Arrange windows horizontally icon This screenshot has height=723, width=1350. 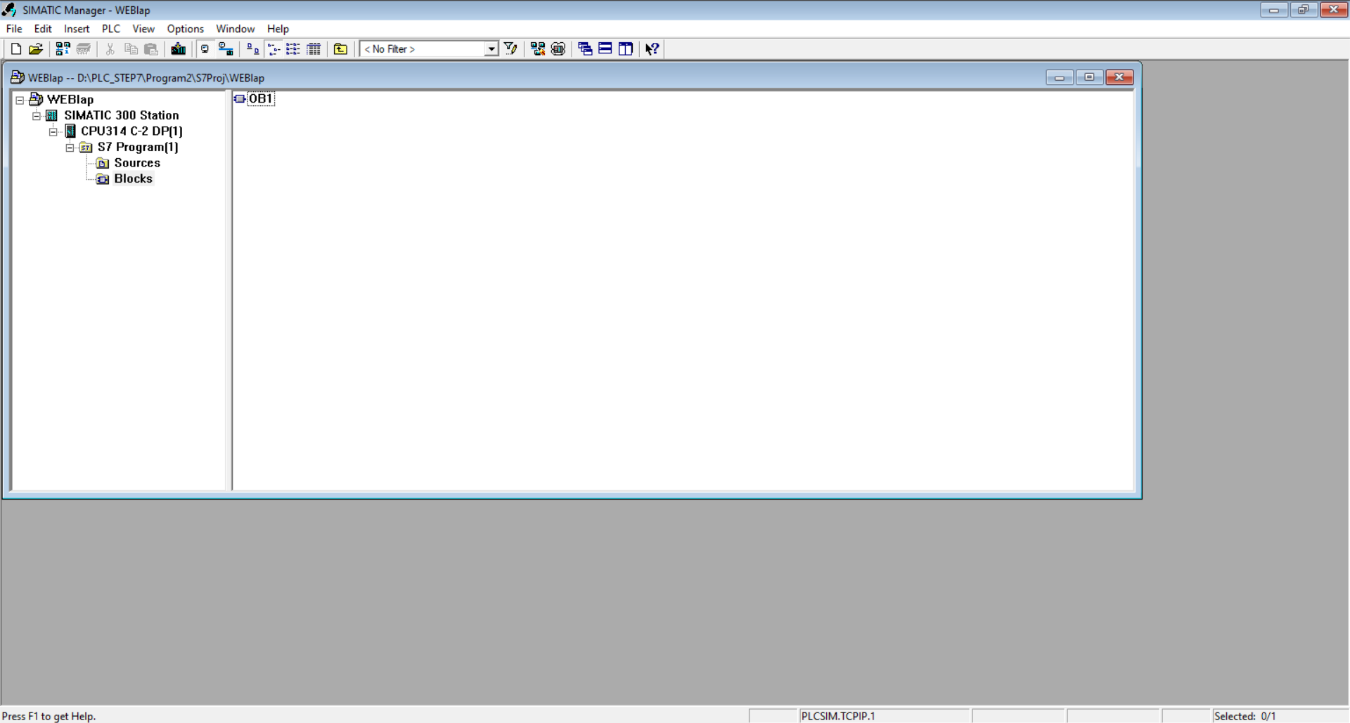605,48
